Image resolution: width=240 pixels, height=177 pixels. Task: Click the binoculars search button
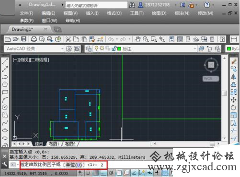pos(132,5)
